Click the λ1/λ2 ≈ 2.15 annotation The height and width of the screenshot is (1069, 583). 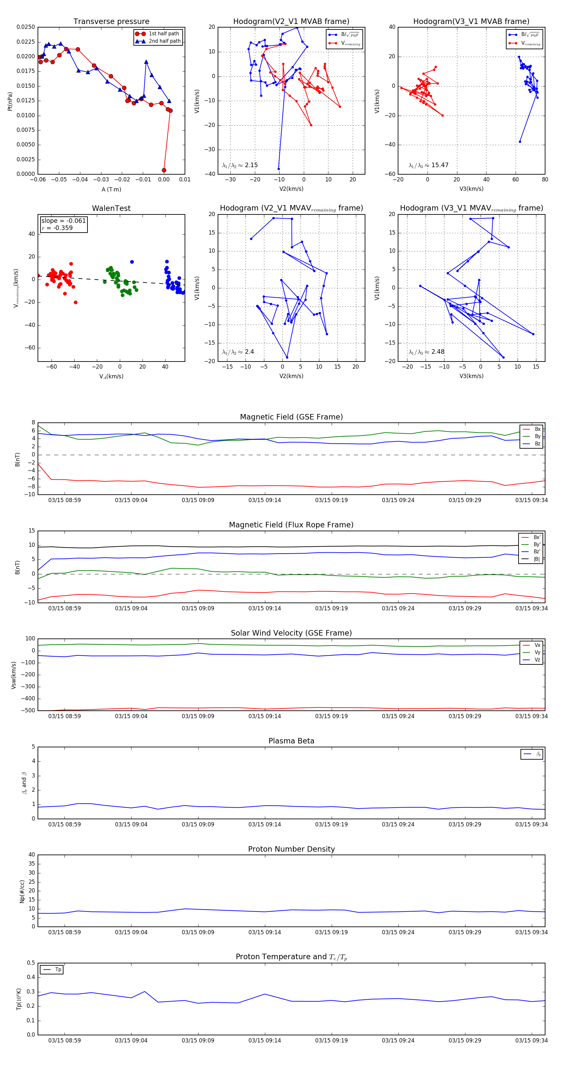tap(240, 165)
